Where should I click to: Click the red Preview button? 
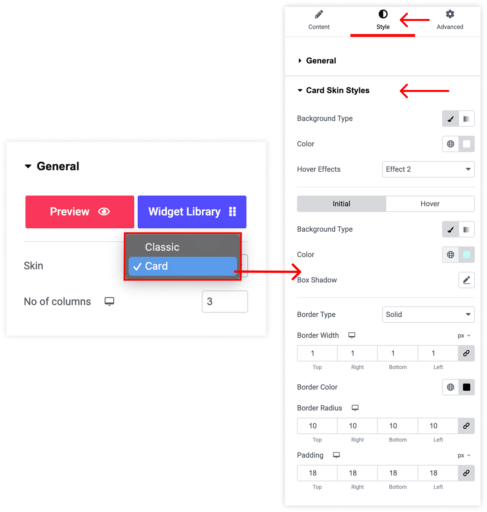pyautogui.click(x=80, y=212)
